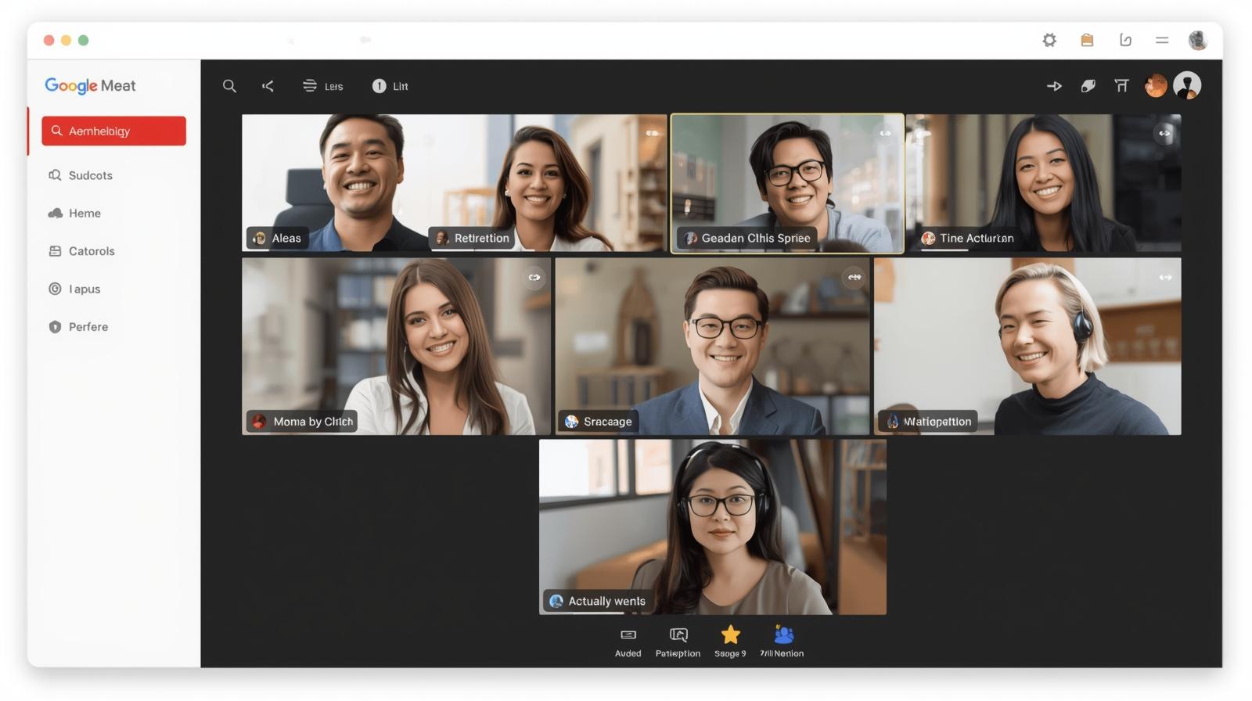1252x701 pixels.
Task: Click the tag icon in top right toolbar
Action: (1088, 86)
